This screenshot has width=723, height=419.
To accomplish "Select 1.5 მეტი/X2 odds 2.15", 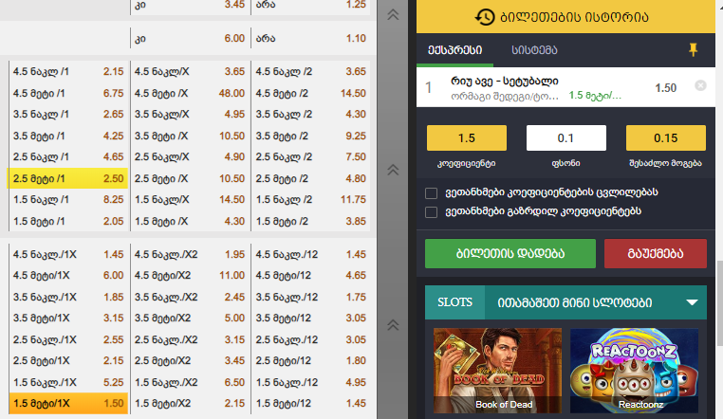I will tap(190, 403).
